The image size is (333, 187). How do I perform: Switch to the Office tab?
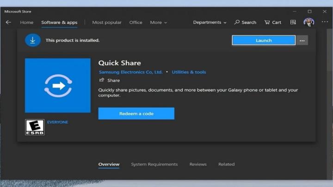pyautogui.click(x=136, y=22)
